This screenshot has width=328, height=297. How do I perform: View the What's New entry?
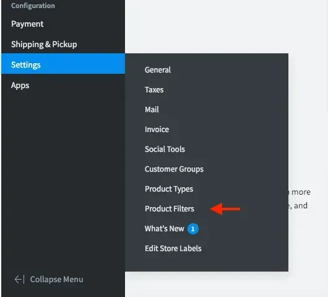click(x=165, y=229)
